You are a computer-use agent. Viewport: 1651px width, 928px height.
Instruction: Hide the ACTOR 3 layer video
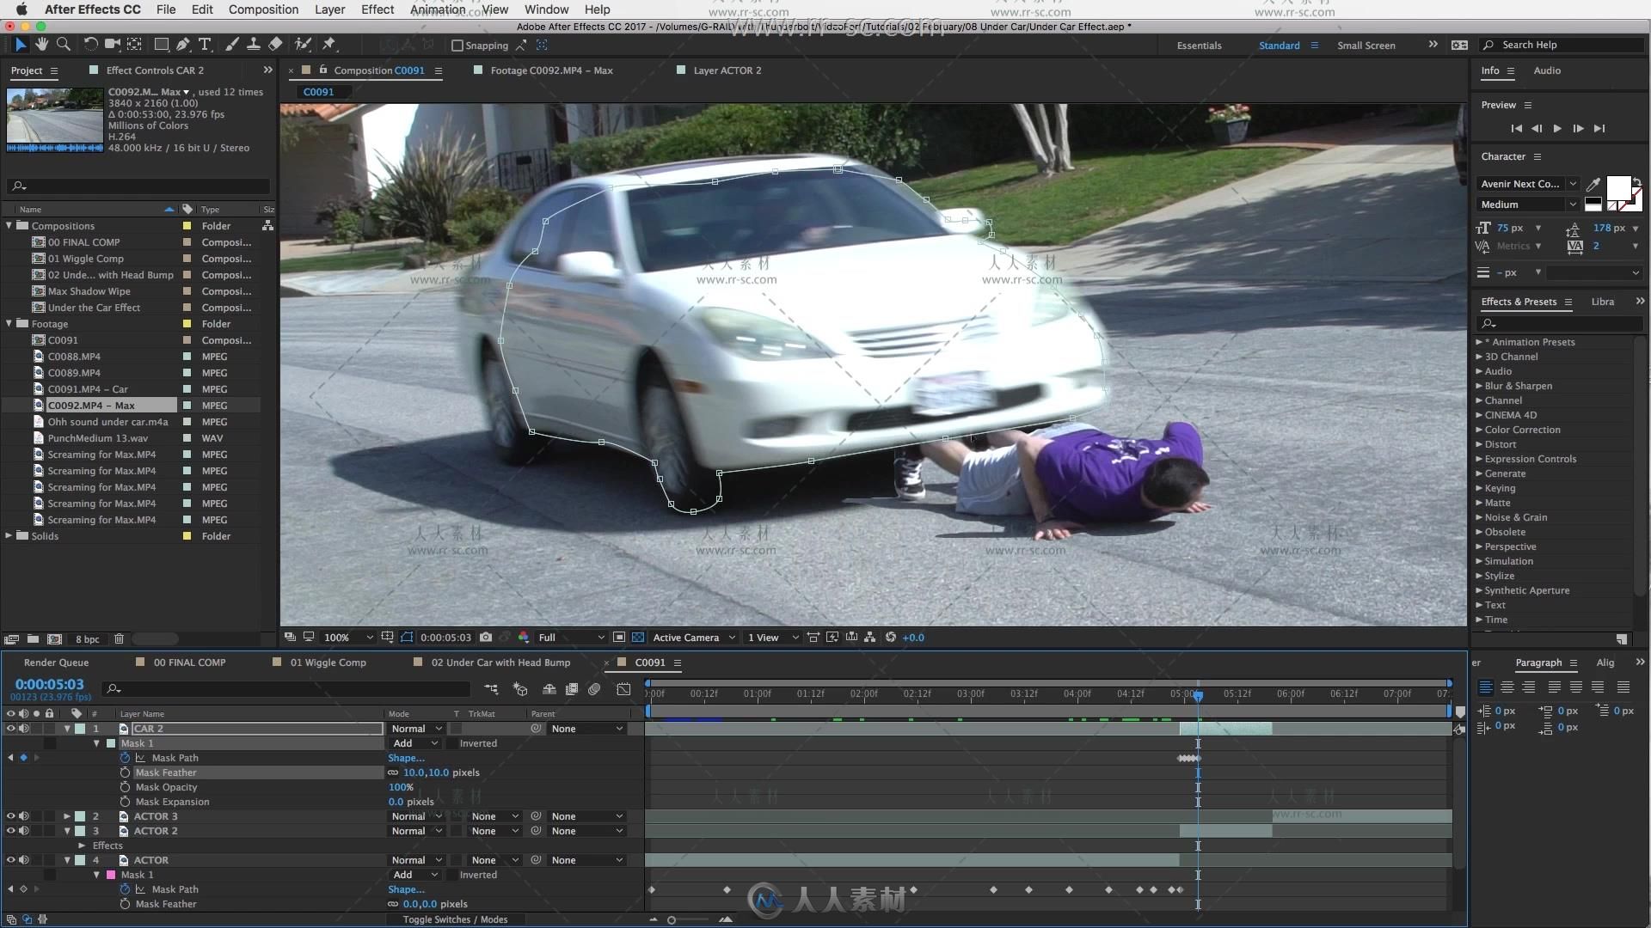11,816
